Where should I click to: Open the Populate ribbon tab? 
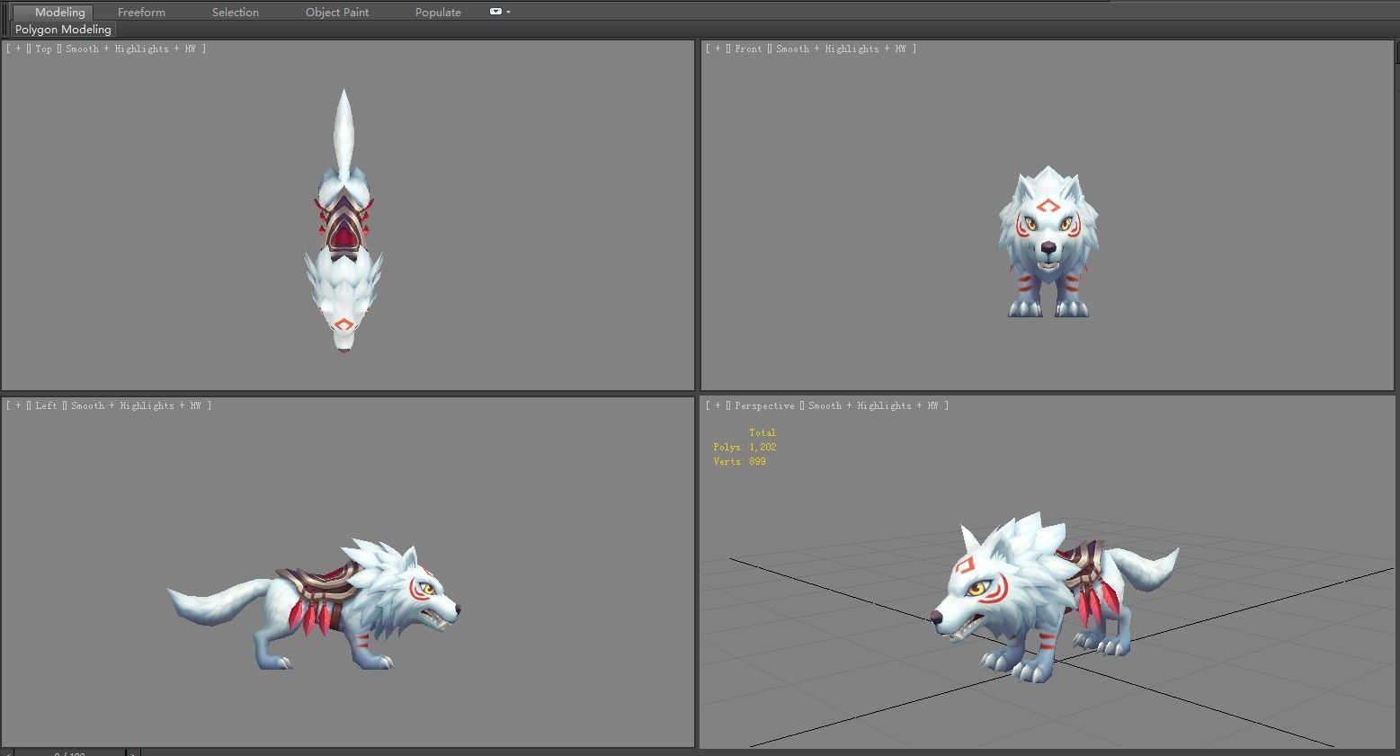click(438, 12)
